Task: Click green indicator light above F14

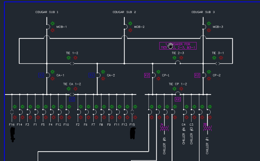Action: click(x=22, y=107)
